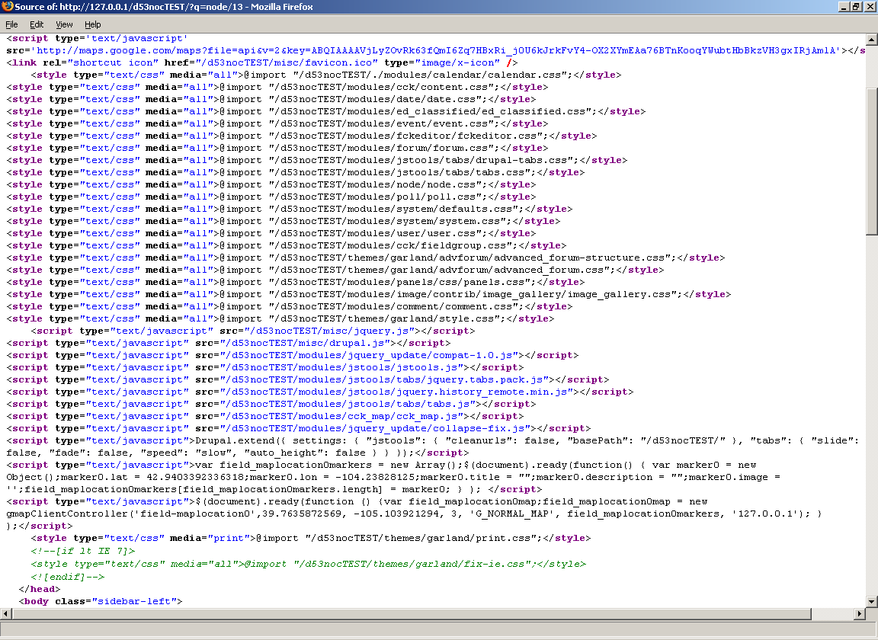Click the body class "sidebar-left" value

(134, 602)
